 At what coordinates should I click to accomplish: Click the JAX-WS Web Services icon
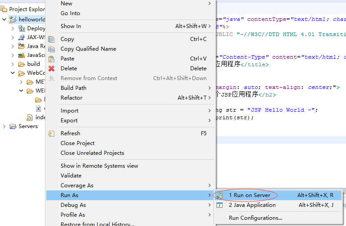pos(21,37)
